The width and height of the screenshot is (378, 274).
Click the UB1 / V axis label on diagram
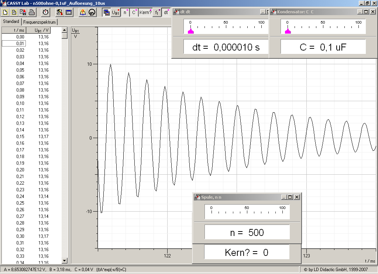point(75,33)
